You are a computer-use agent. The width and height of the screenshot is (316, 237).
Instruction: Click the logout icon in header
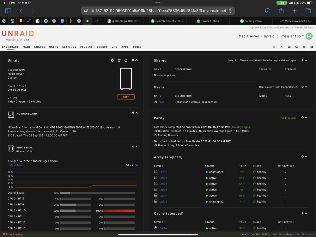click(x=274, y=47)
